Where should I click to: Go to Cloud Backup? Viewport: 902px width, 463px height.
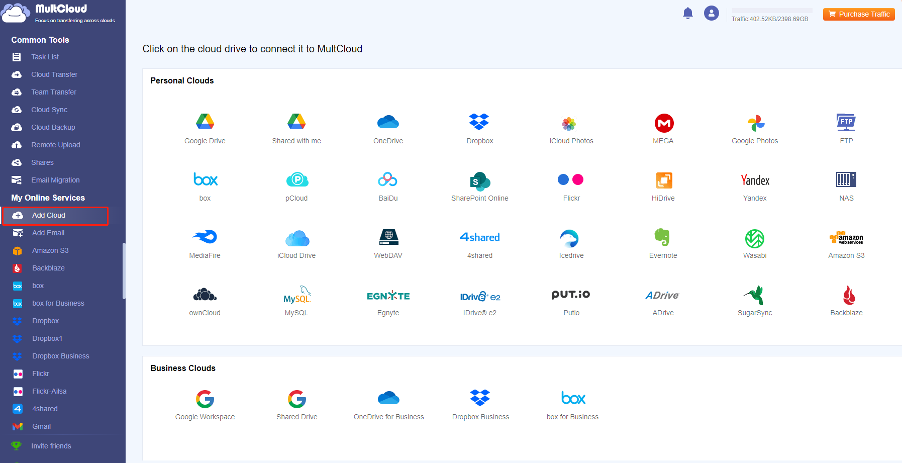point(53,127)
